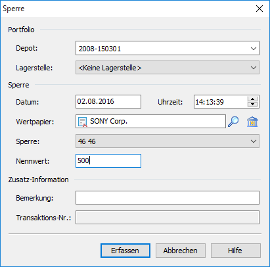Image resolution: width=270 pixels, height=267 pixels.
Task: Open the Depot dropdown list
Action: 254,48
